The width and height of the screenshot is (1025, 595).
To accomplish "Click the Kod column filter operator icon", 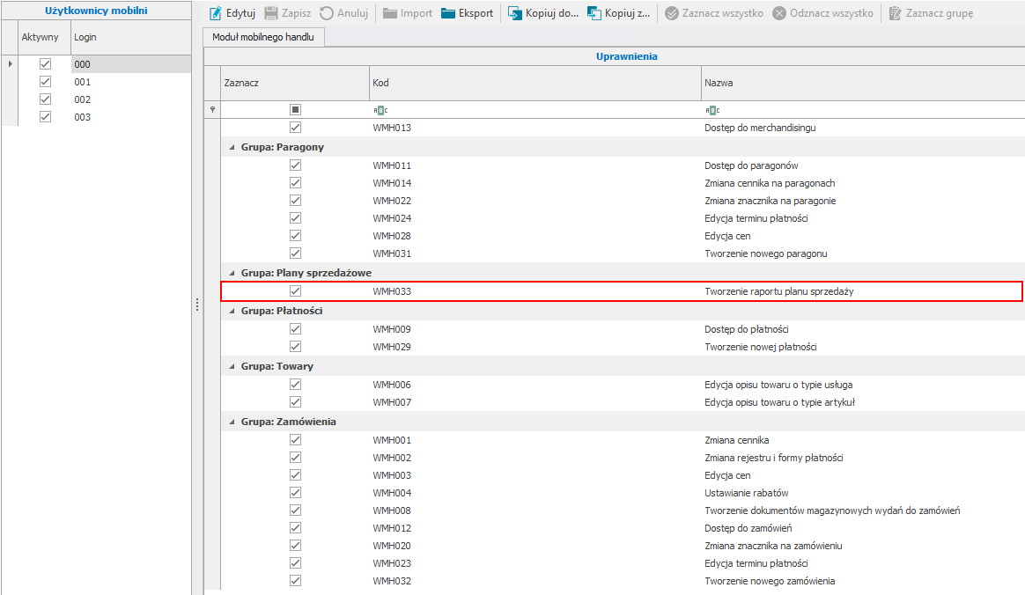I will (x=380, y=110).
